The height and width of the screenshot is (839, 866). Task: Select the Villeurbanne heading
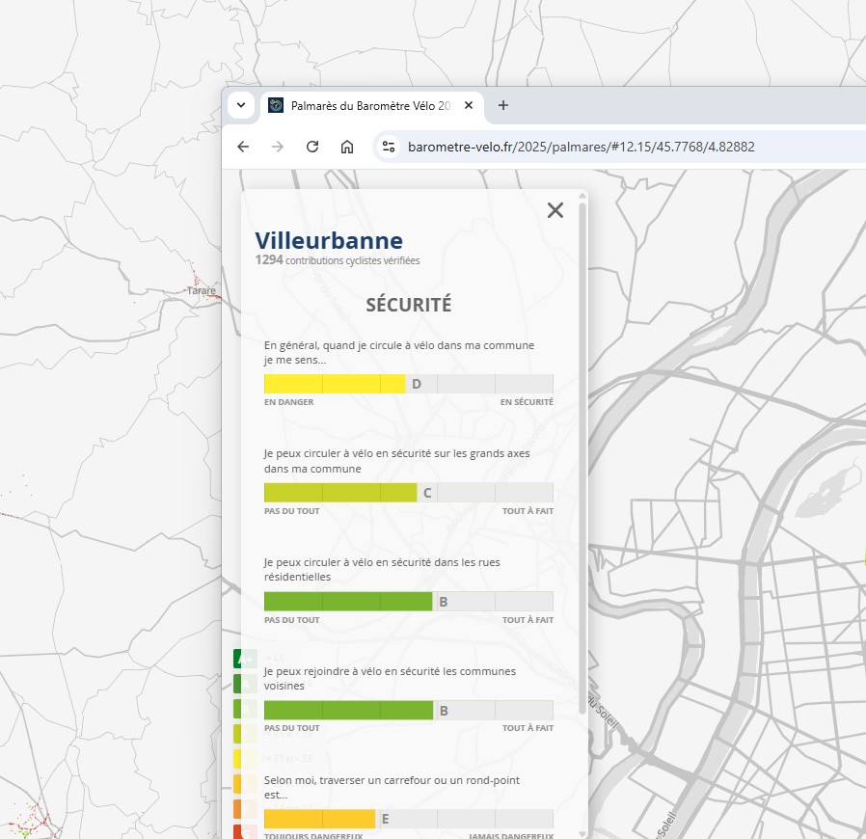click(x=330, y=240)
